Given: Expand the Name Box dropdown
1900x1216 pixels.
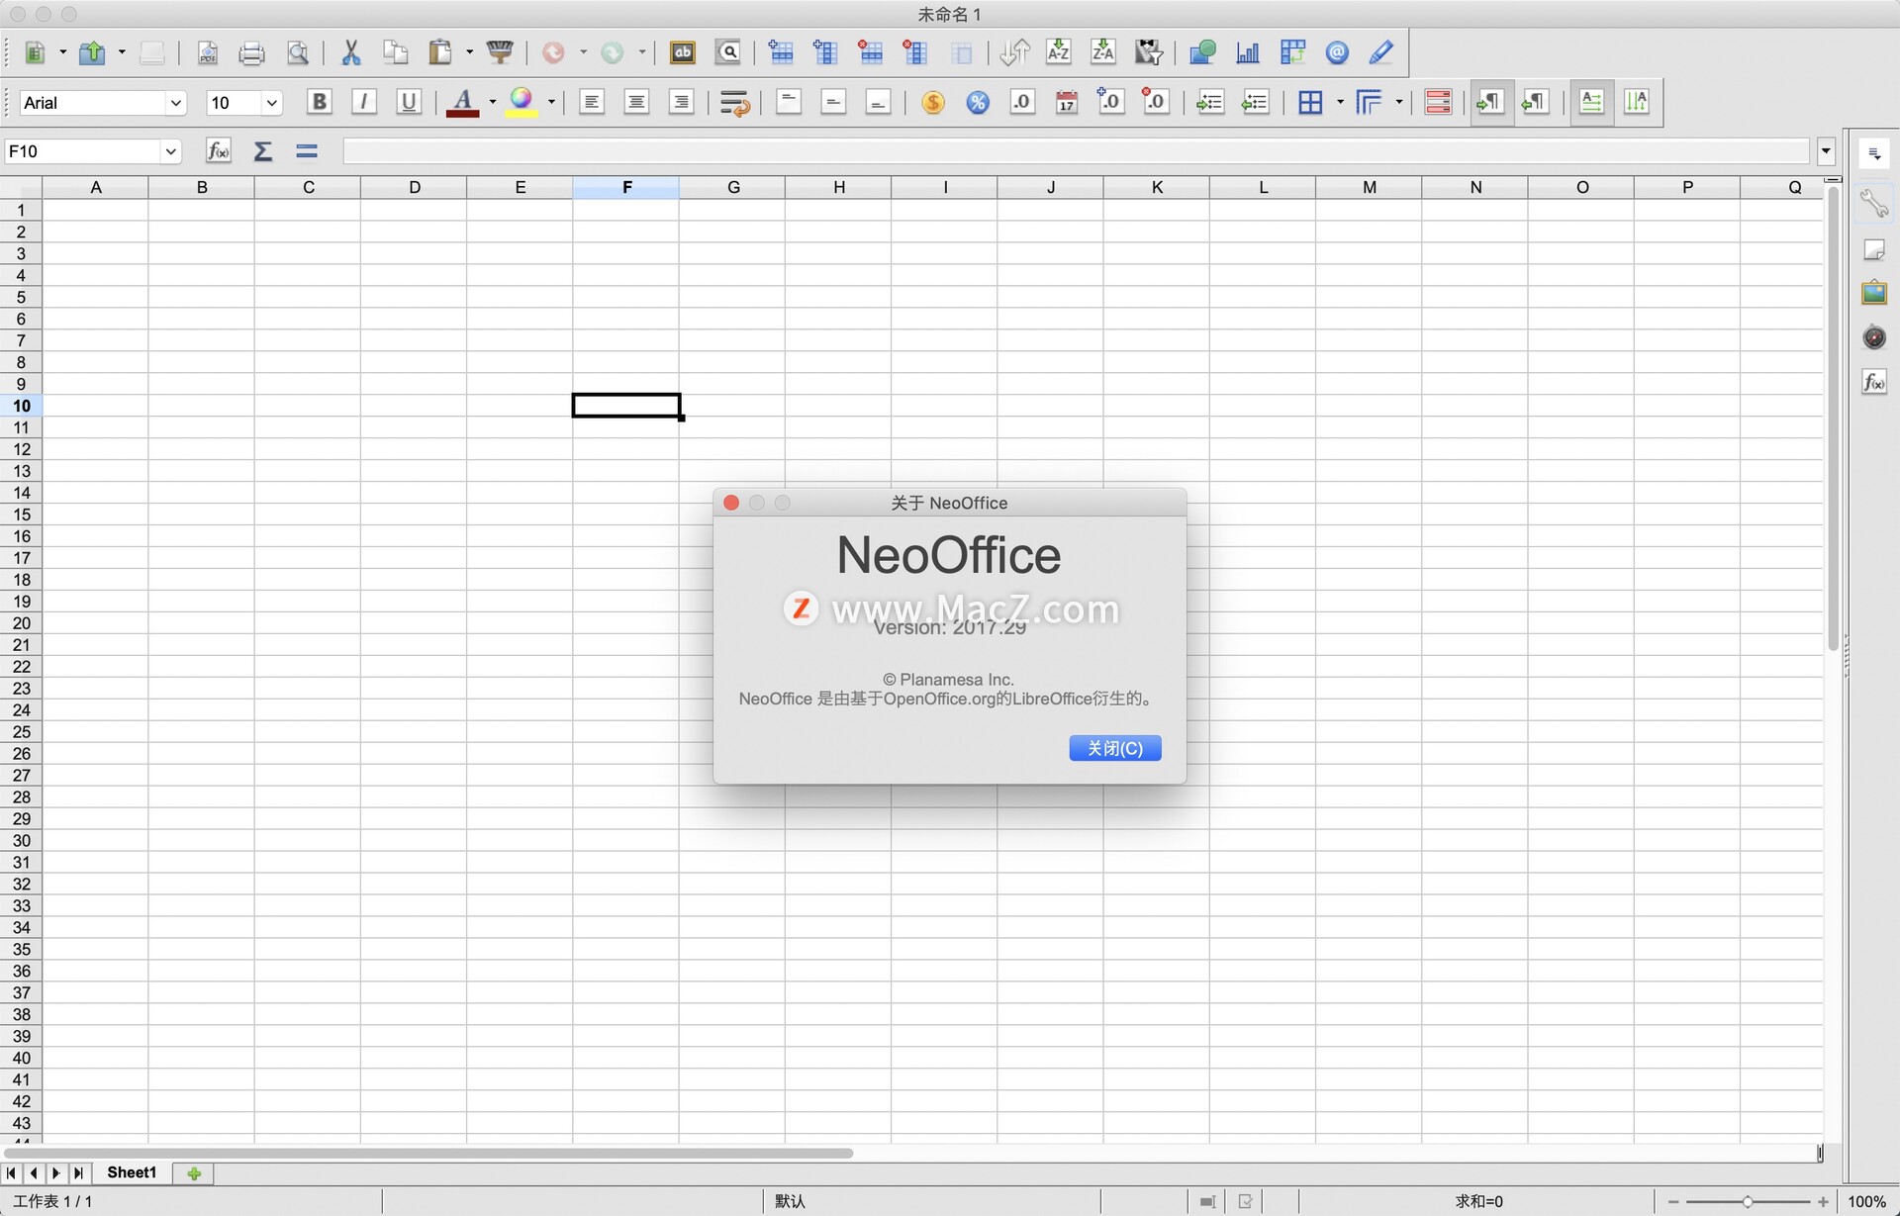Looking at the screenshot, I should coord(170,151).
